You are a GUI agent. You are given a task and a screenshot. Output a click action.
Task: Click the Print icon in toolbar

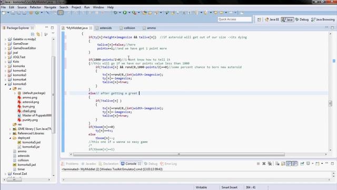point(25,13)
